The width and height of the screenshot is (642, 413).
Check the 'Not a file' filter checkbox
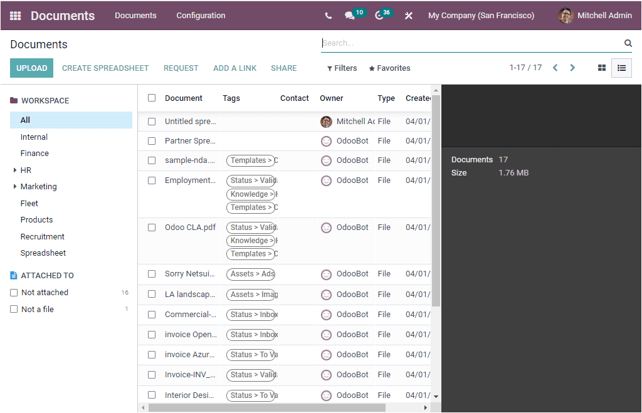(14, 309)
